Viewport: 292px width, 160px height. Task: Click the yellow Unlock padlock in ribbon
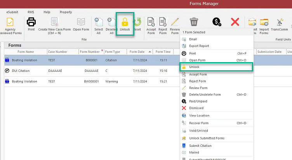click(x=125, y=22)
